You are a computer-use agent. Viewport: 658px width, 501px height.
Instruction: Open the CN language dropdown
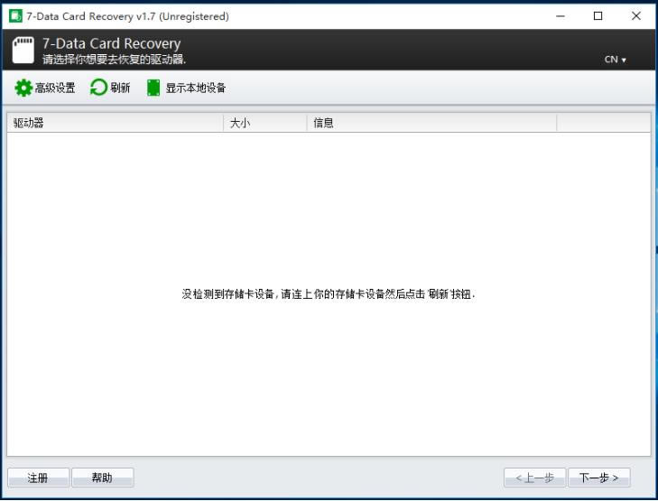[616, 60]
